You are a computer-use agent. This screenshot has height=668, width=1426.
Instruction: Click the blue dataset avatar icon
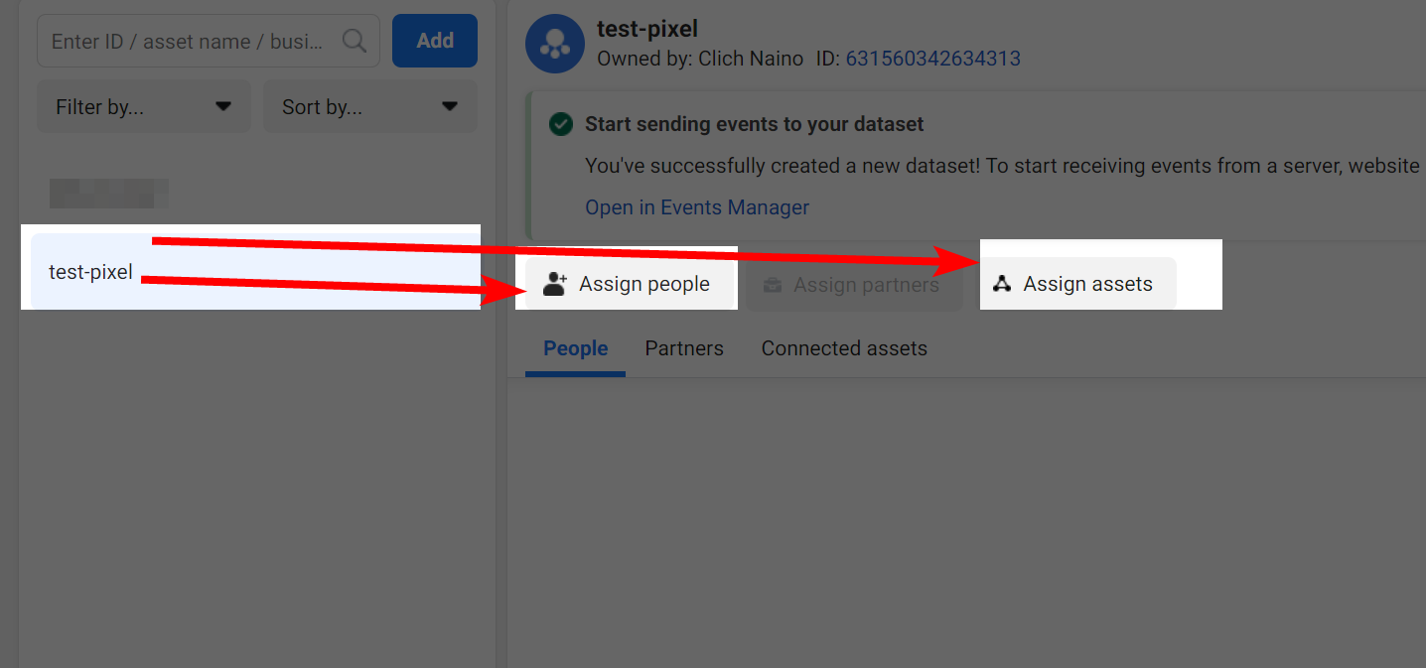coord(555,44)
